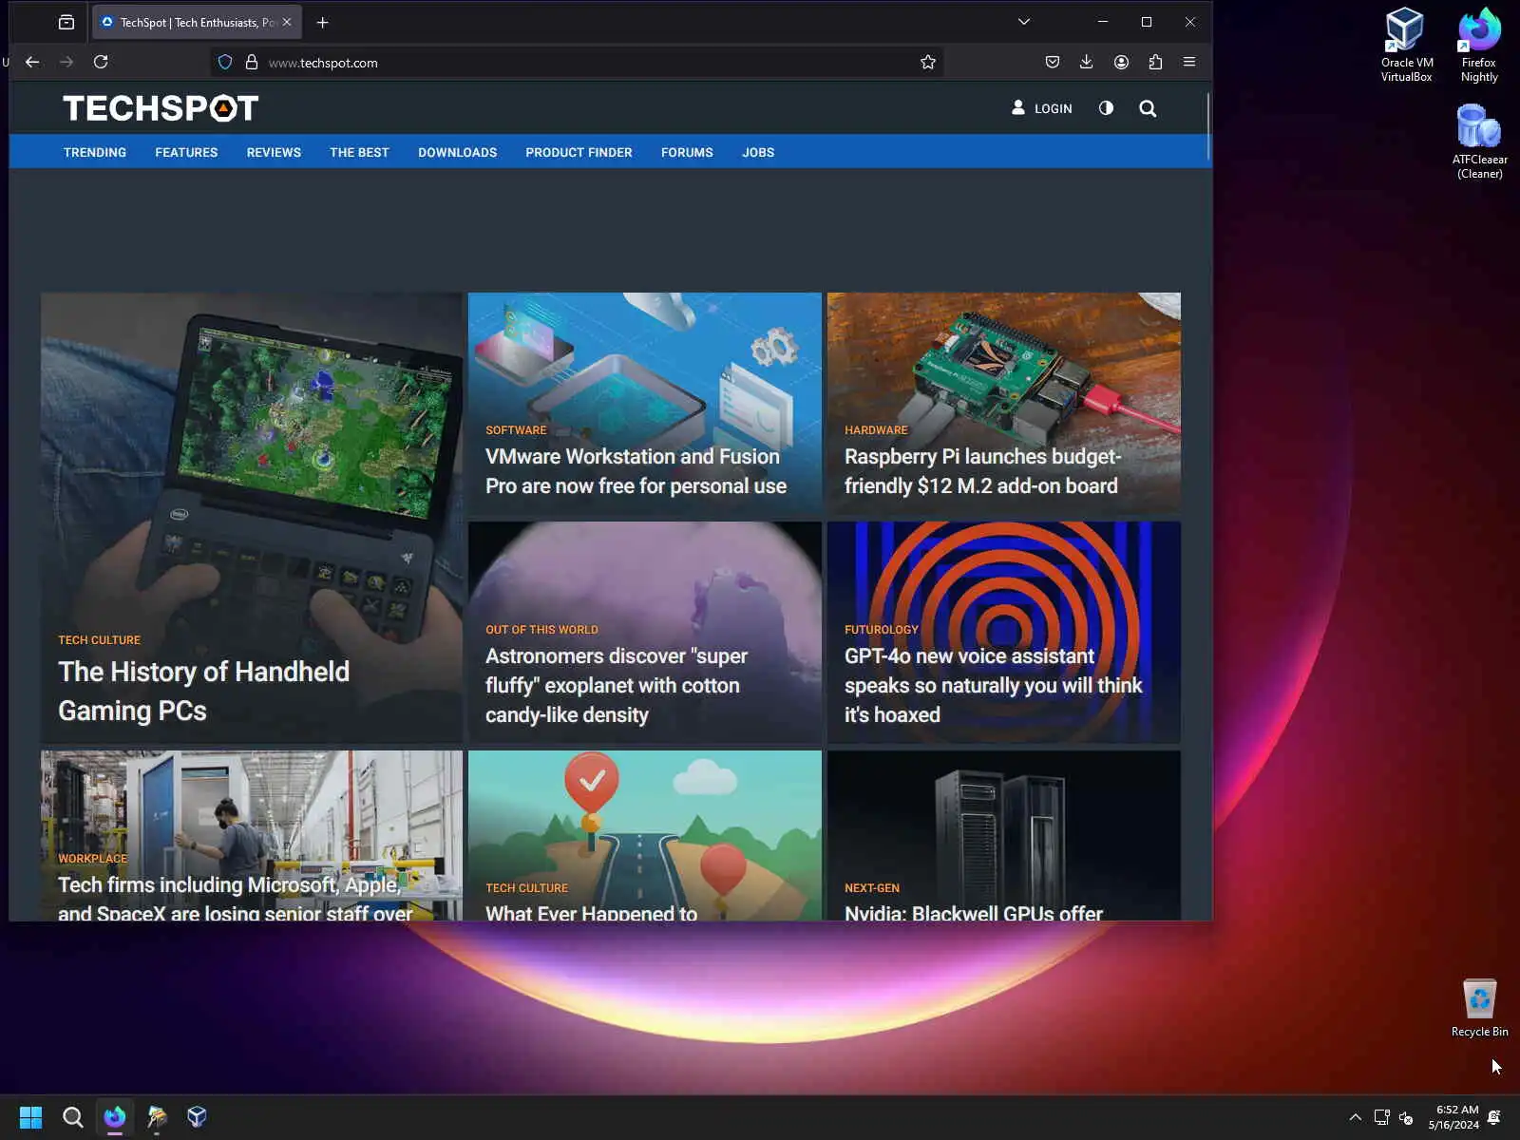Click the cleaner app taskbar icon
The image size is (1520, 1140).
click(x=157, y=1117)
